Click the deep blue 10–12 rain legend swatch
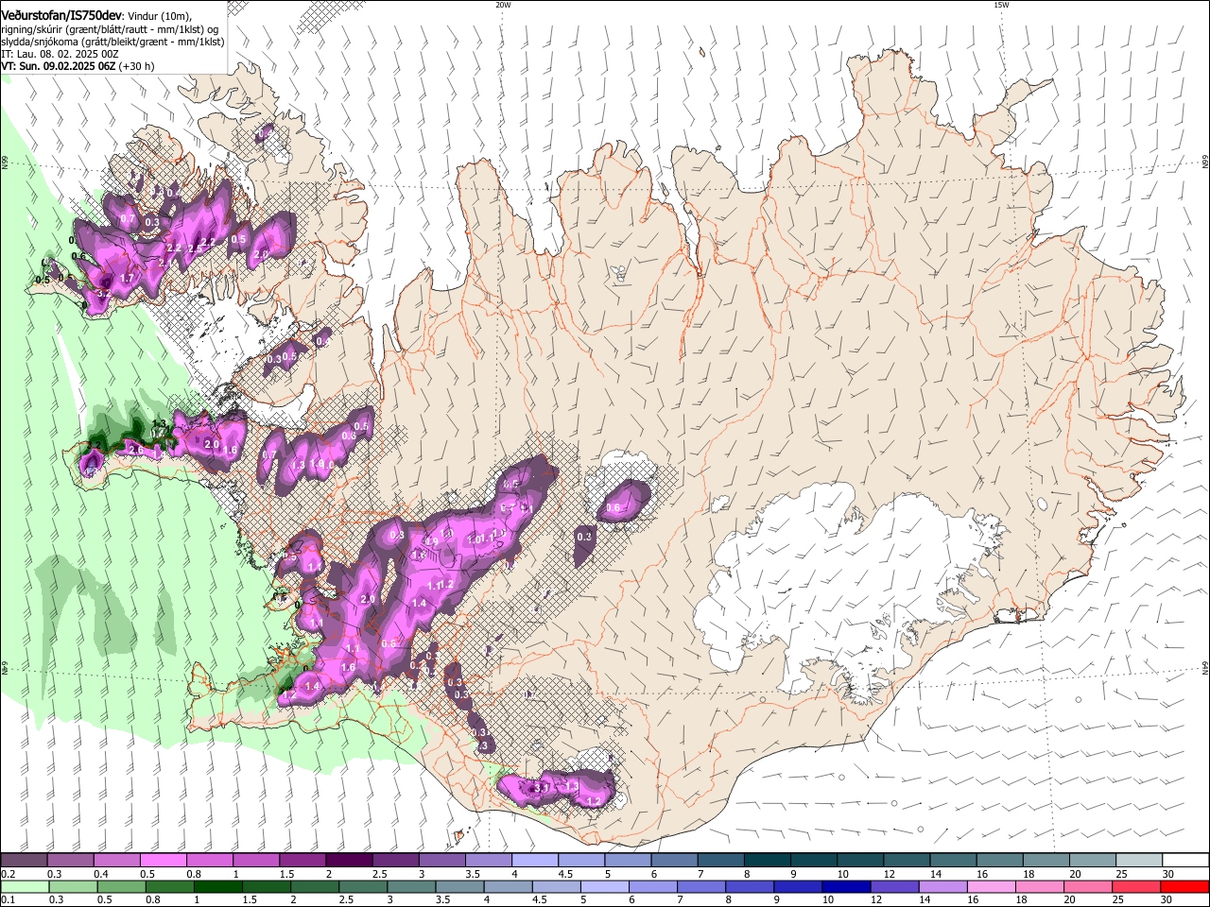The image size is (1210, 907). pyautogui.click(x=845, y=886)
